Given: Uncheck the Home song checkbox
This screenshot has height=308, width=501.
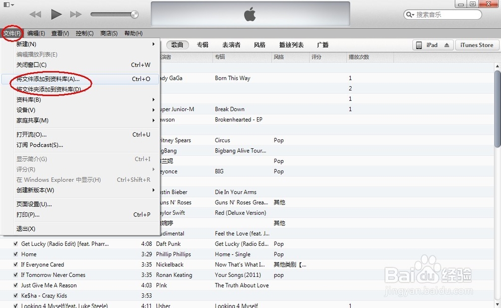Looking at the screenshot, I should pos(16,254).
